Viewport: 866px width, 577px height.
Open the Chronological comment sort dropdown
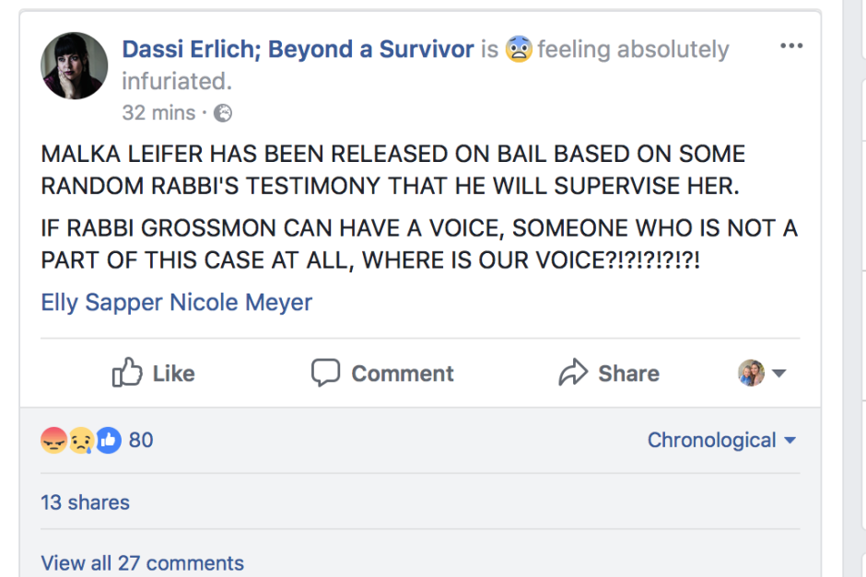[721, 440]
